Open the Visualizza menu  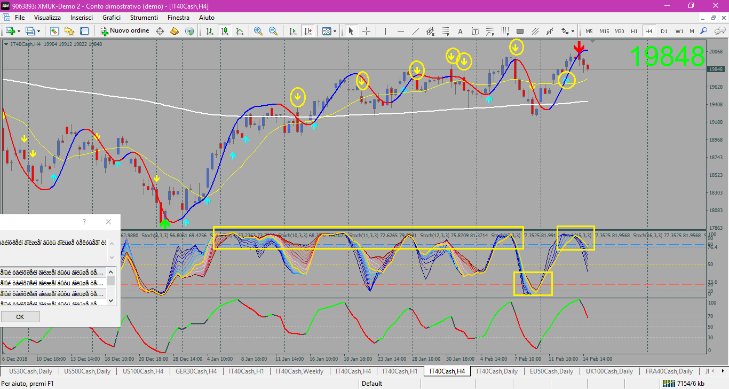[x=47, y=18]
